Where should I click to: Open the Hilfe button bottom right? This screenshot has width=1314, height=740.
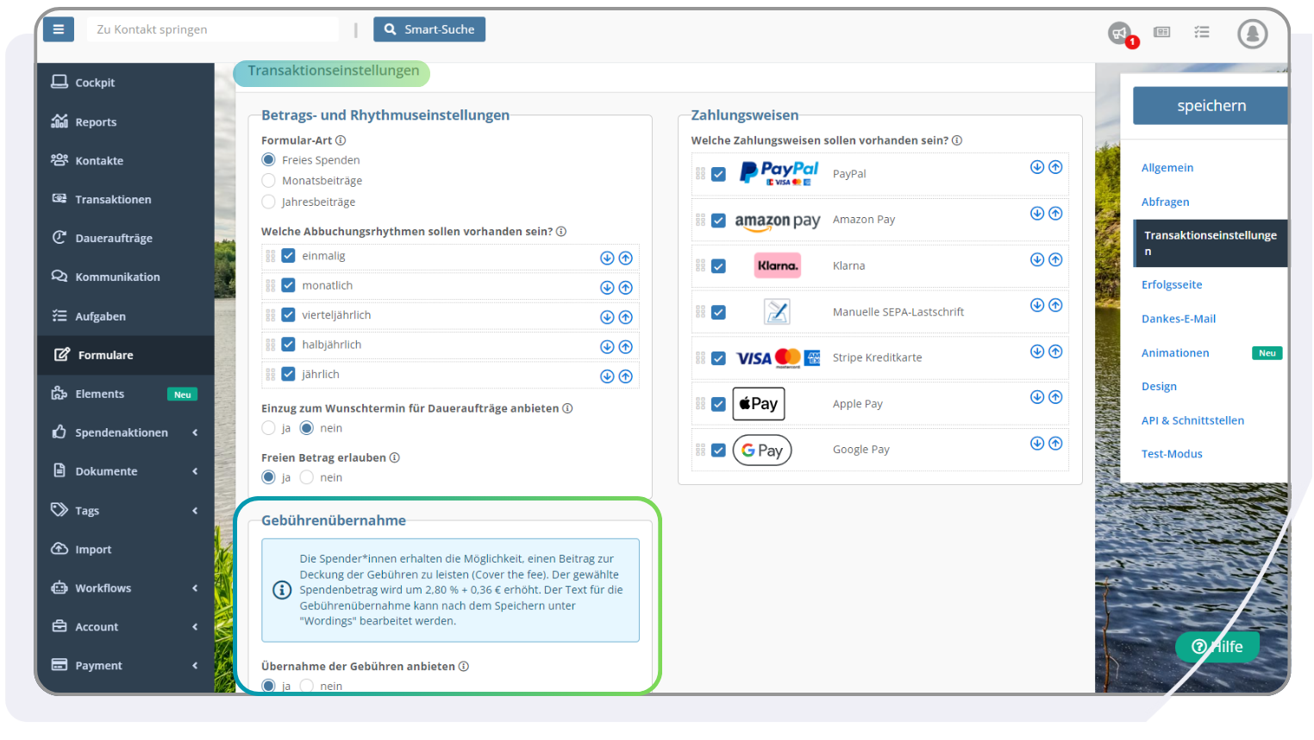click(1217, 646)
